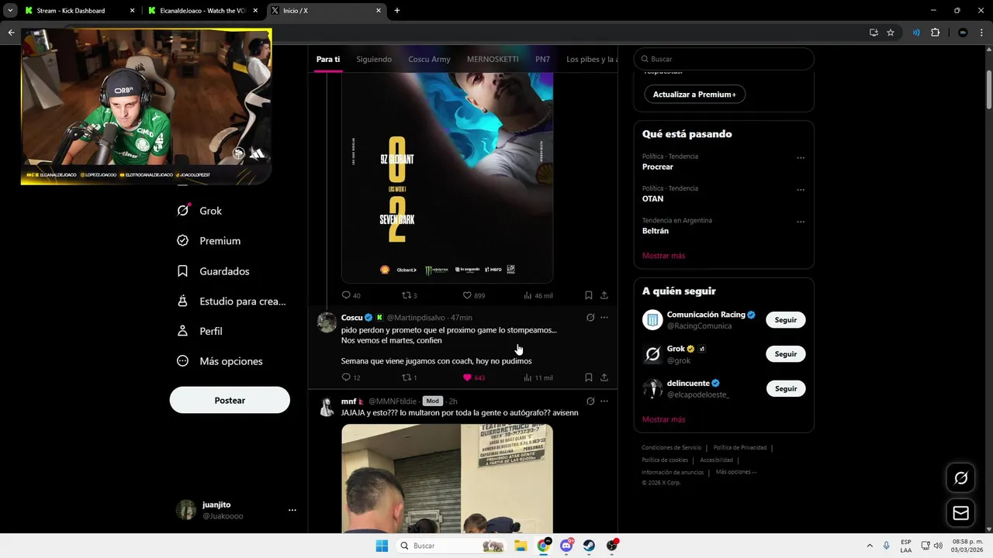This screenshot has height=558, width=993.
Task: Follow Comunicación Racing
Action: point(785,320)
